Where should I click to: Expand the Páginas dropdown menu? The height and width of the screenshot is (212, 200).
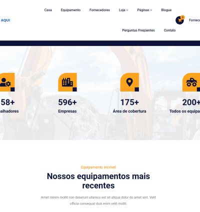[x=144, y=10]
